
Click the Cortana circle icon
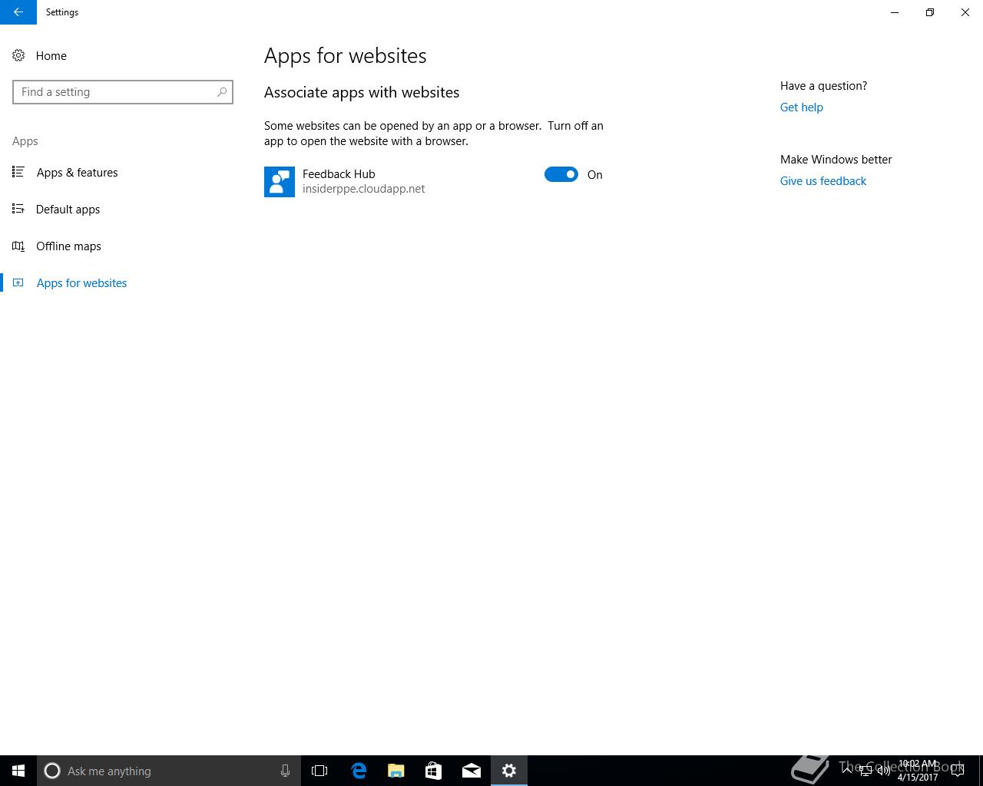tap(52, 771)
